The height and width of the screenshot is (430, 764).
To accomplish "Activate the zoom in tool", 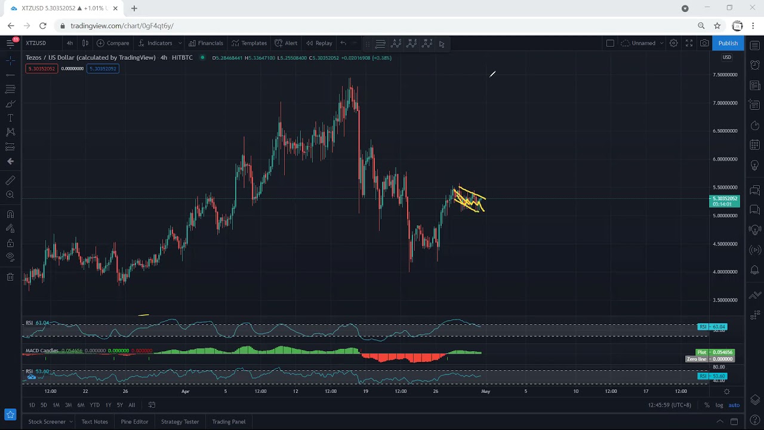I will coord(10,195).
